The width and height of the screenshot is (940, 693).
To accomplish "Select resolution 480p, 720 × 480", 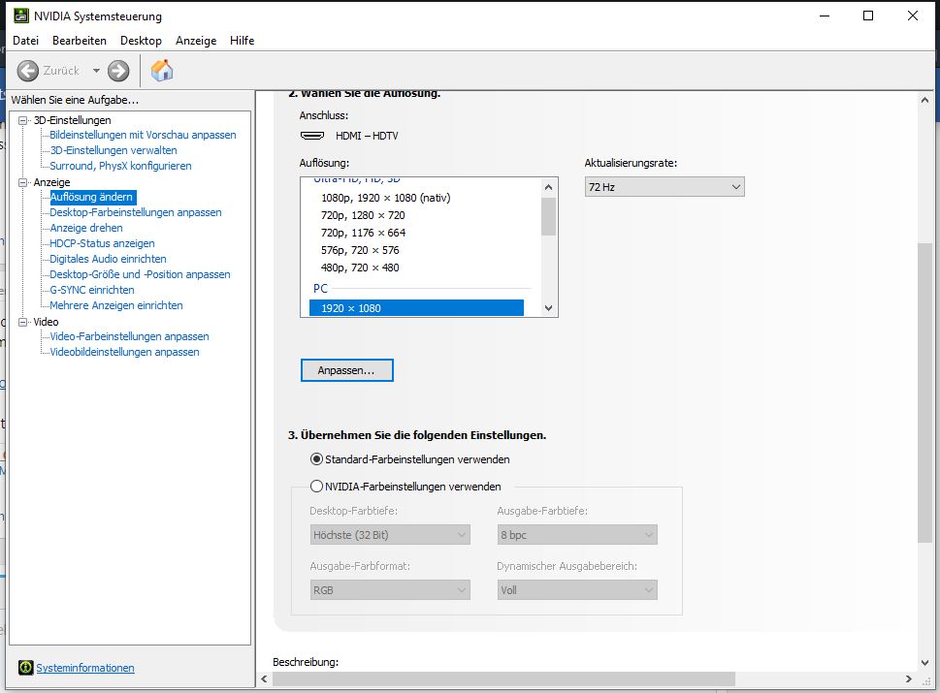I will [360, 268].
